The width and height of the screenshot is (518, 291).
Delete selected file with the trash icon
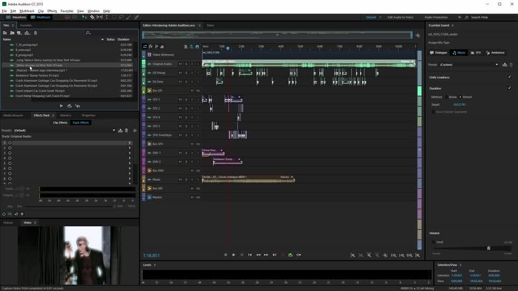tap(36, 33)
